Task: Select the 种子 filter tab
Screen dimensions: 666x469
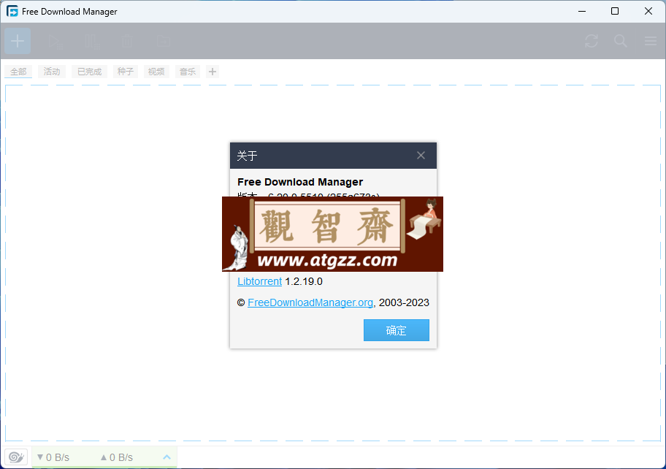Action: click(126, 72)
